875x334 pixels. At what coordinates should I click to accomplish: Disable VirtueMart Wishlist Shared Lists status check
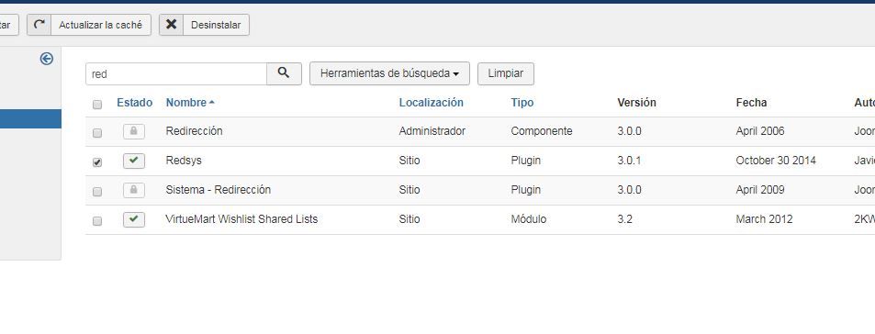pyautogui.click(x=134, y=219)
